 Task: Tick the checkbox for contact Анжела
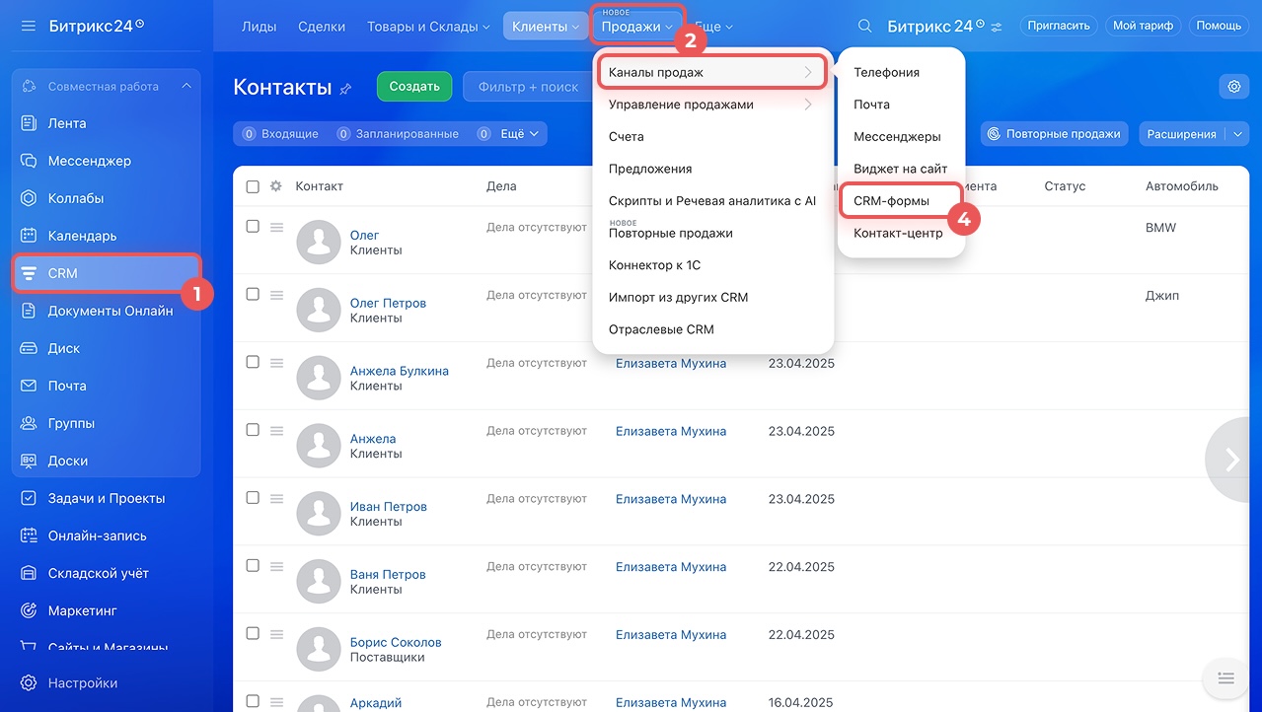[253, 430]
